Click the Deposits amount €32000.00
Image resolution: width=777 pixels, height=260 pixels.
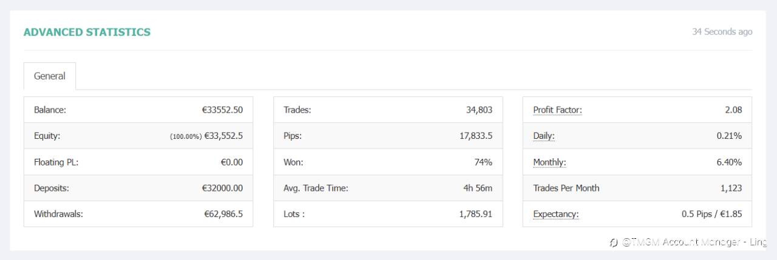point(222,188)
